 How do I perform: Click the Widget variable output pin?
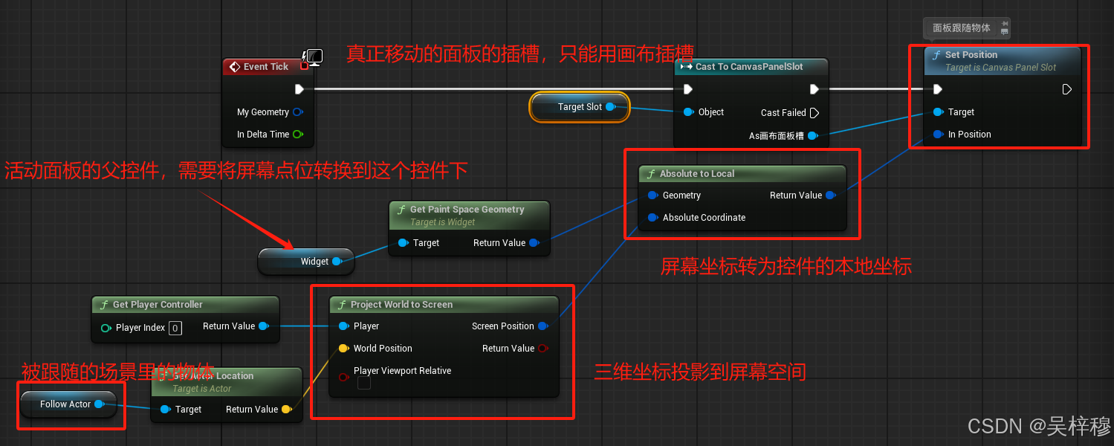(337, 262)
